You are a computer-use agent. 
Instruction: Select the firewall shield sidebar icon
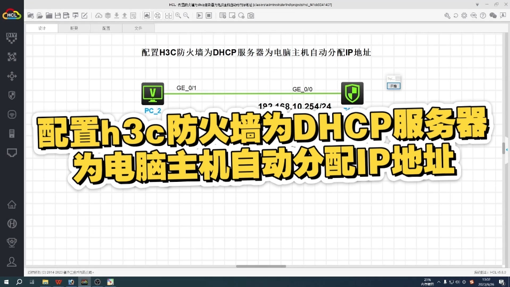click(x=12, y=95)
